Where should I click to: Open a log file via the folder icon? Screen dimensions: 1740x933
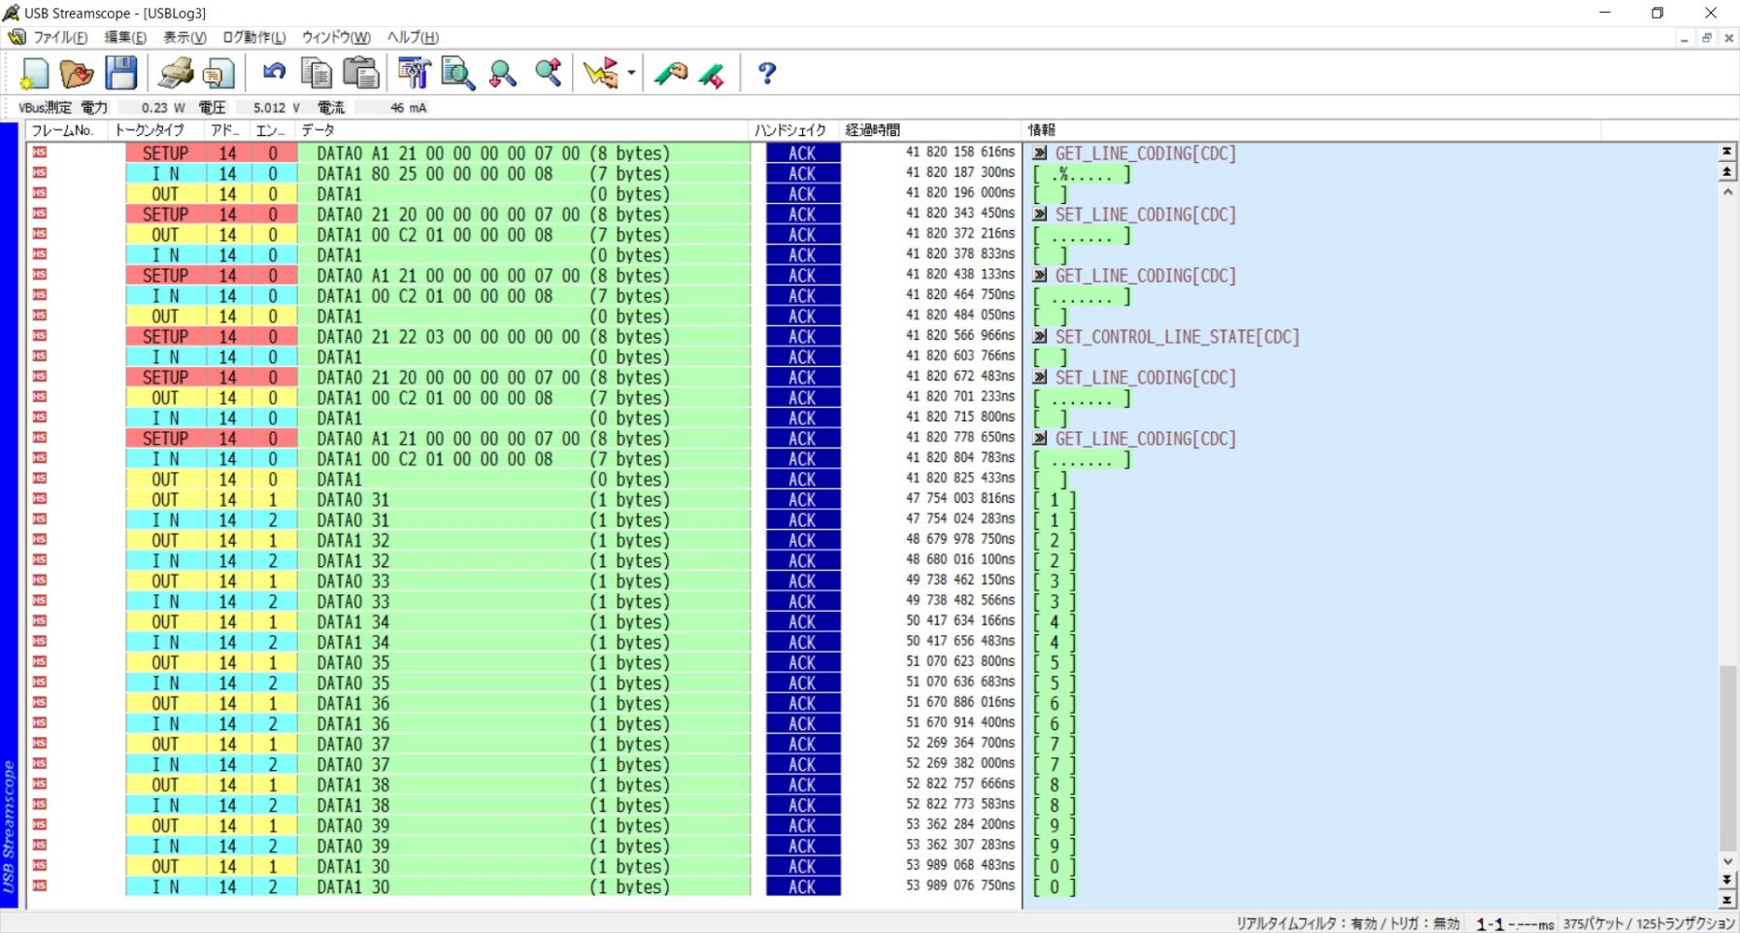(x=77, y=74)
